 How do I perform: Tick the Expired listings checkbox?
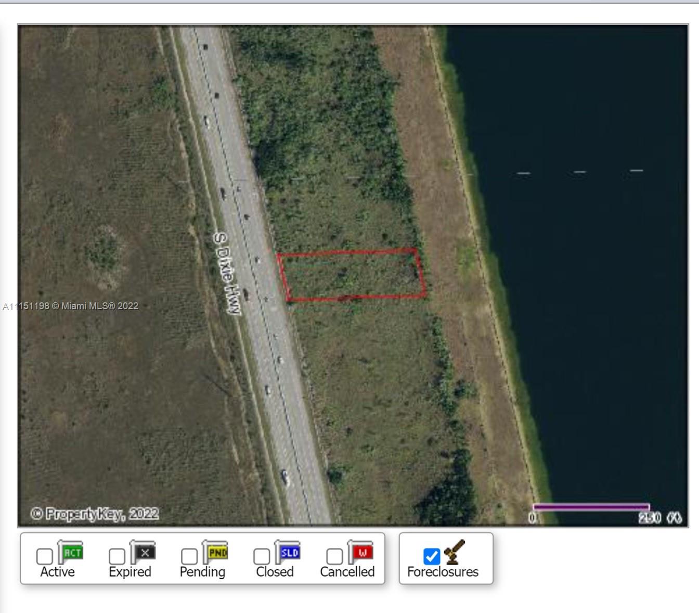(117, 556)
